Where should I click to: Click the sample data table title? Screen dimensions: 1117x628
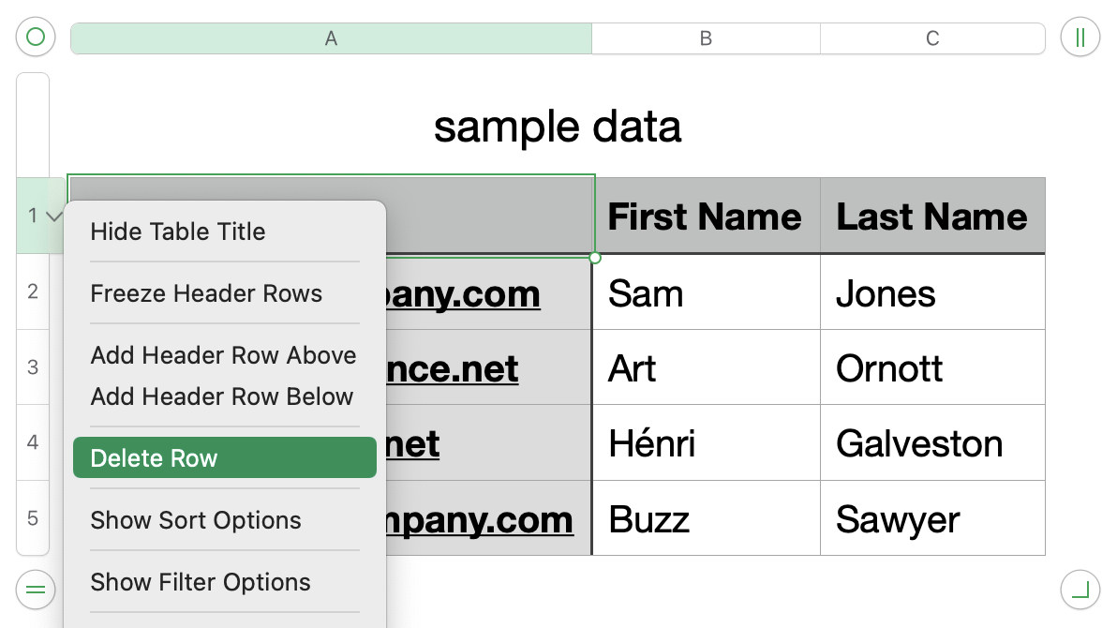558,127
